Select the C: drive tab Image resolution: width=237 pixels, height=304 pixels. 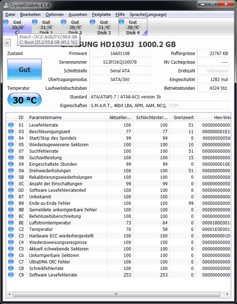point(17,27)
